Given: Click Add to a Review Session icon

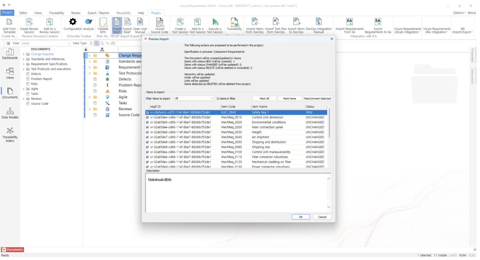Looking at the screenshot, I should (x=49, y=26).
